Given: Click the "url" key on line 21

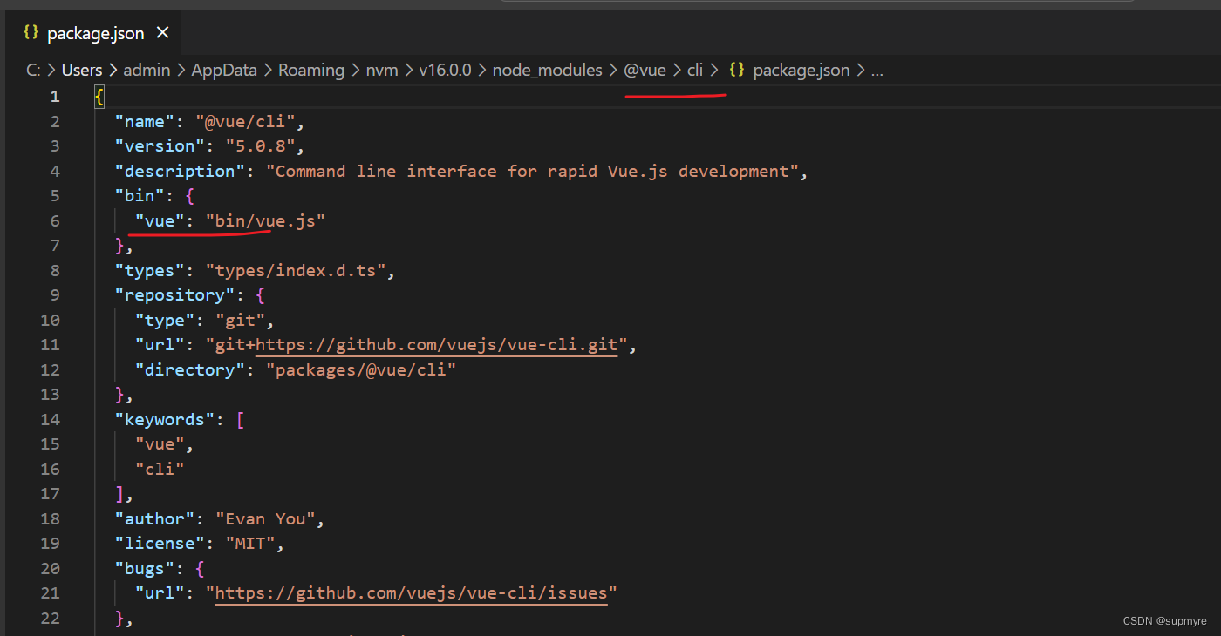Looking at the screenshot, I should click(x=160, y=593).
